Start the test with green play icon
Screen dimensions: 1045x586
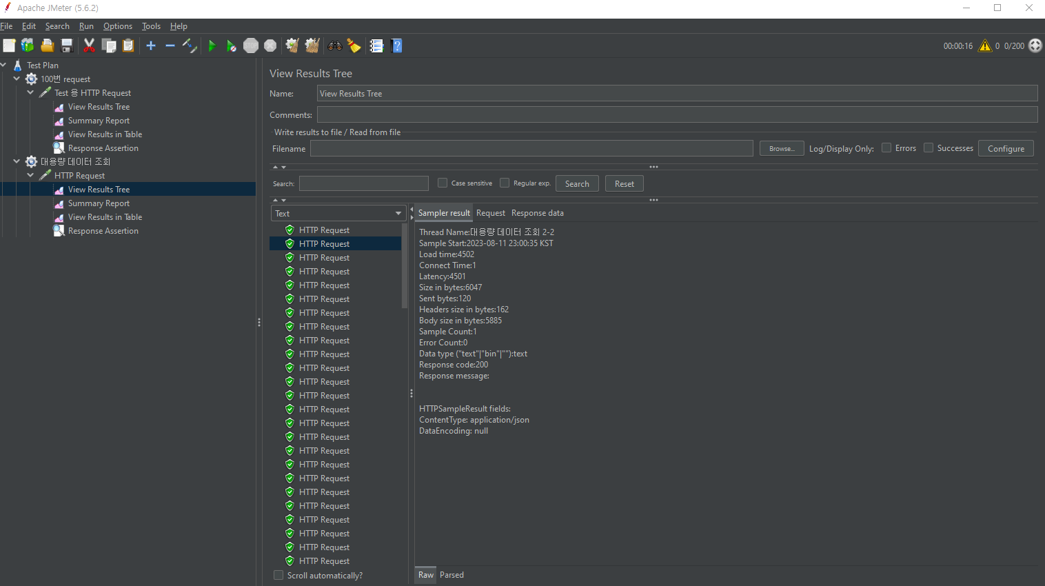pyautogui.click(x=212, y=46)
